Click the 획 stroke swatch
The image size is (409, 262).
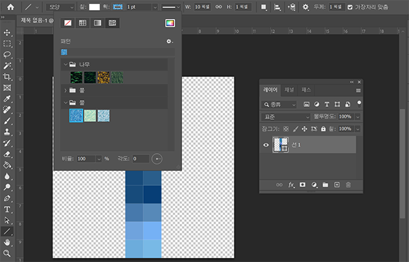point(118,7)
